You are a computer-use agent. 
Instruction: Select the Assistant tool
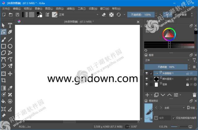3,109
